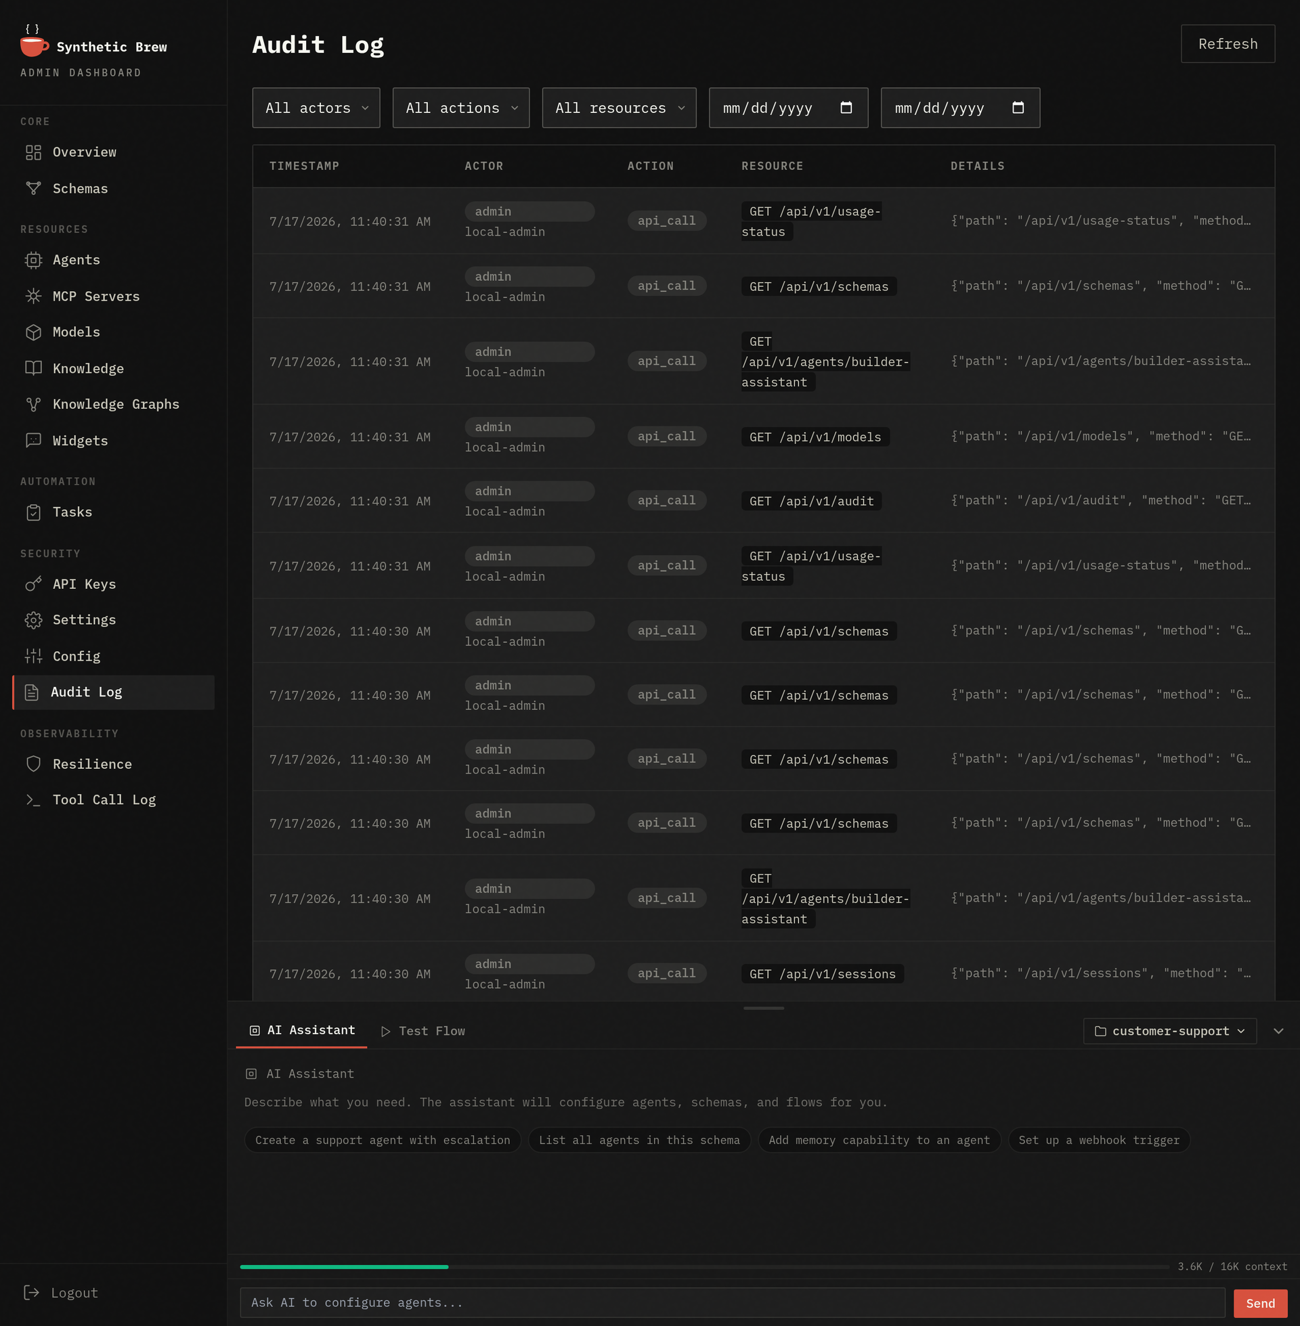Click details text for /api/v1/models row

pos(1101,437)
